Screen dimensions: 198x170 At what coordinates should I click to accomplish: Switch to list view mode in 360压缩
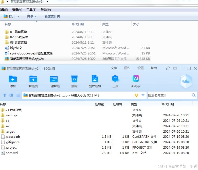click(18, 95)
